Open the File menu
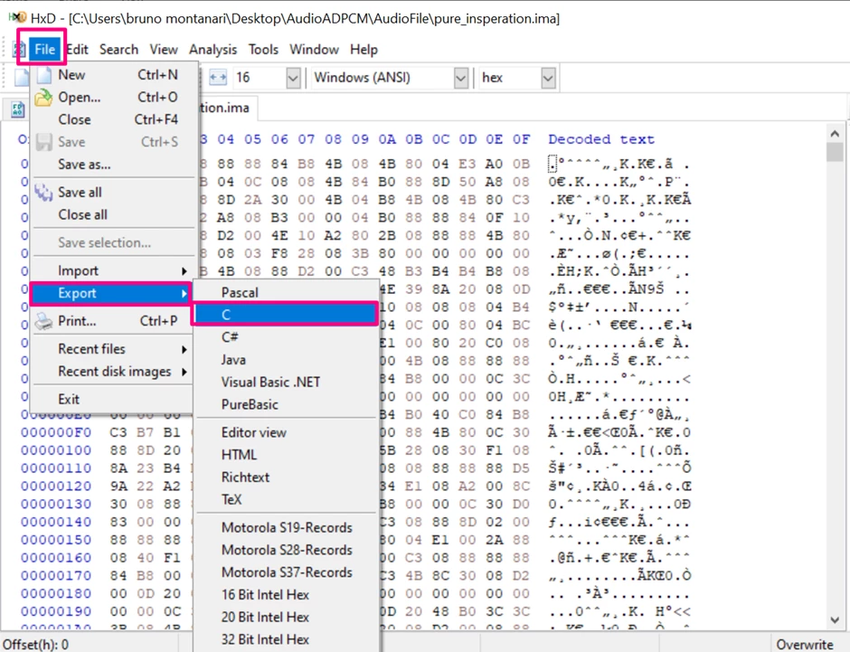Screen dimensions: 850x652 point(44,50)
